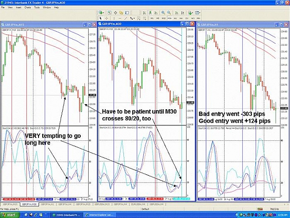Toggle the Data Window crosshair-shaped icon
The width and height of the screenshot is (290, 218).
tap(116, 13)
